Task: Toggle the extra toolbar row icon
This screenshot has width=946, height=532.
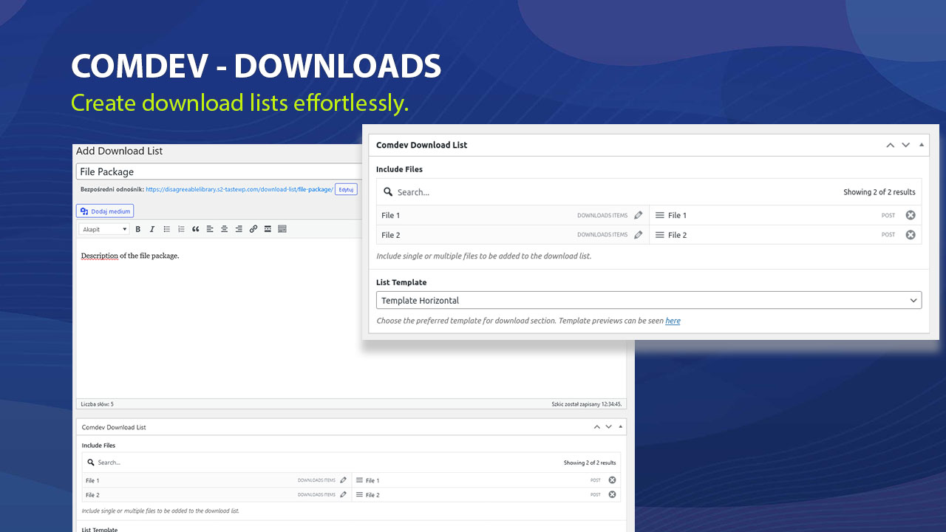Action: 282,229
